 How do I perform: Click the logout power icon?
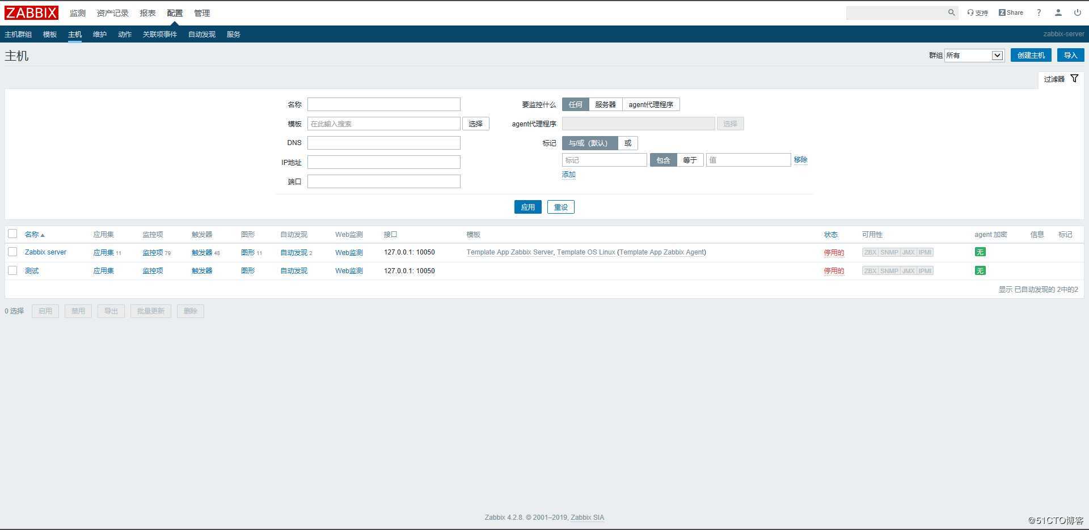tap(1077, 12)
